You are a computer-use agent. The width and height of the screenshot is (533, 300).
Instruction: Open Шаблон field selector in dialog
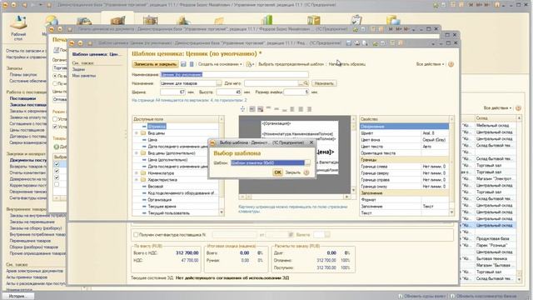[307, 163]
